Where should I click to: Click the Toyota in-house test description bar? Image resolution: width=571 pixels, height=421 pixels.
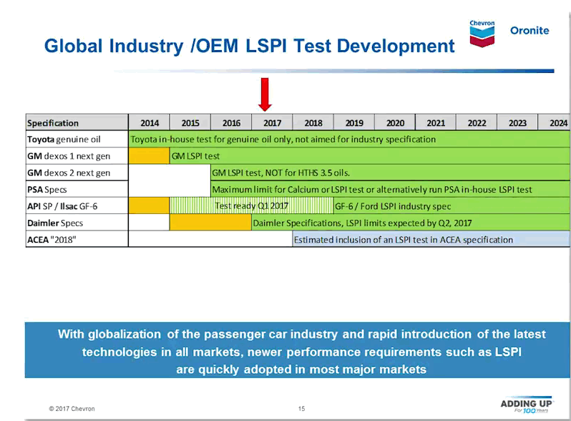(x=349, y=139)
